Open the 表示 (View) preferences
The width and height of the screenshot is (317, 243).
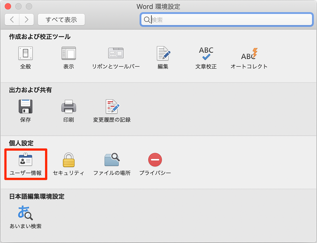(68, 58)
